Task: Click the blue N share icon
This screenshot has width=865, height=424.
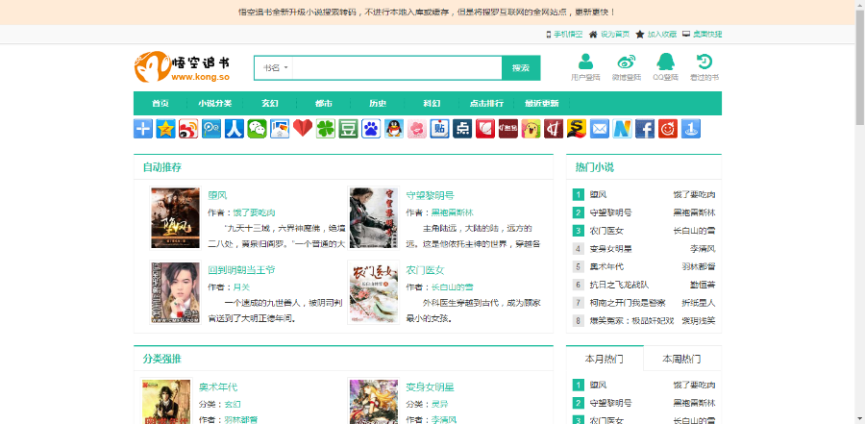Action: click(x=622, y=129)
